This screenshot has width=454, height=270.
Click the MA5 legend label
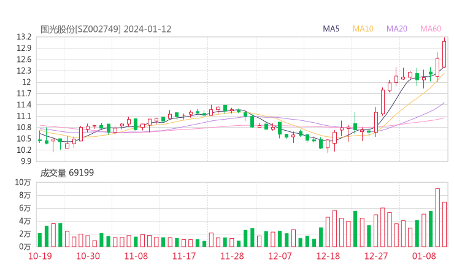(331, 29)
